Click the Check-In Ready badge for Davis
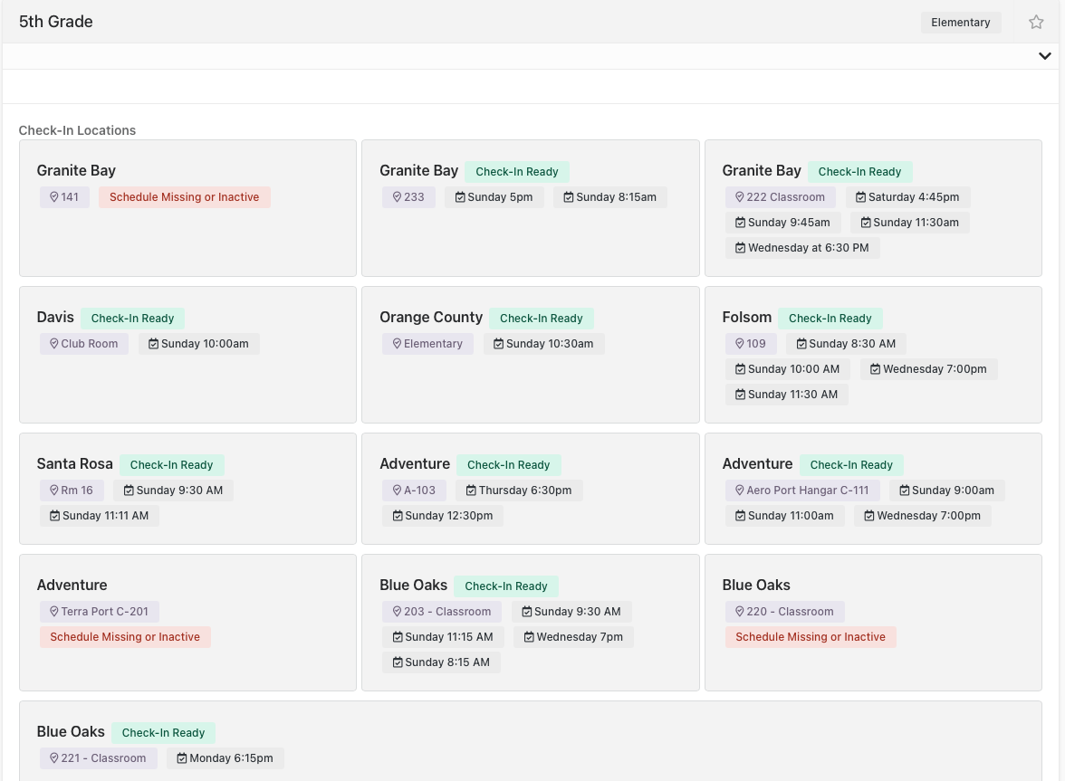This screenshot has height=781, width=1065. click(132, 319)
